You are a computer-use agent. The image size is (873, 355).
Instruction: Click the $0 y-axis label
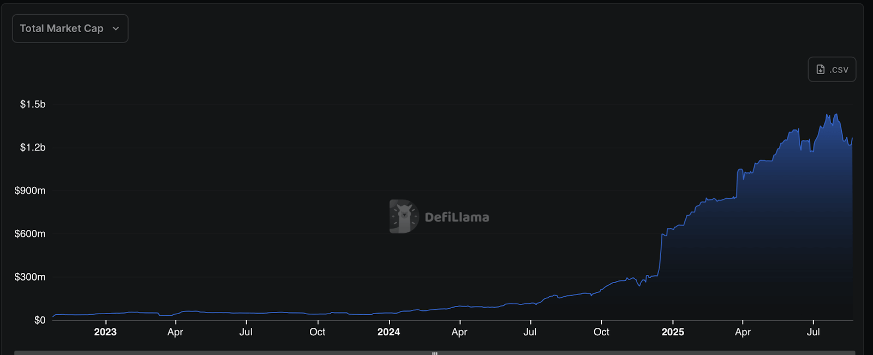40,320
